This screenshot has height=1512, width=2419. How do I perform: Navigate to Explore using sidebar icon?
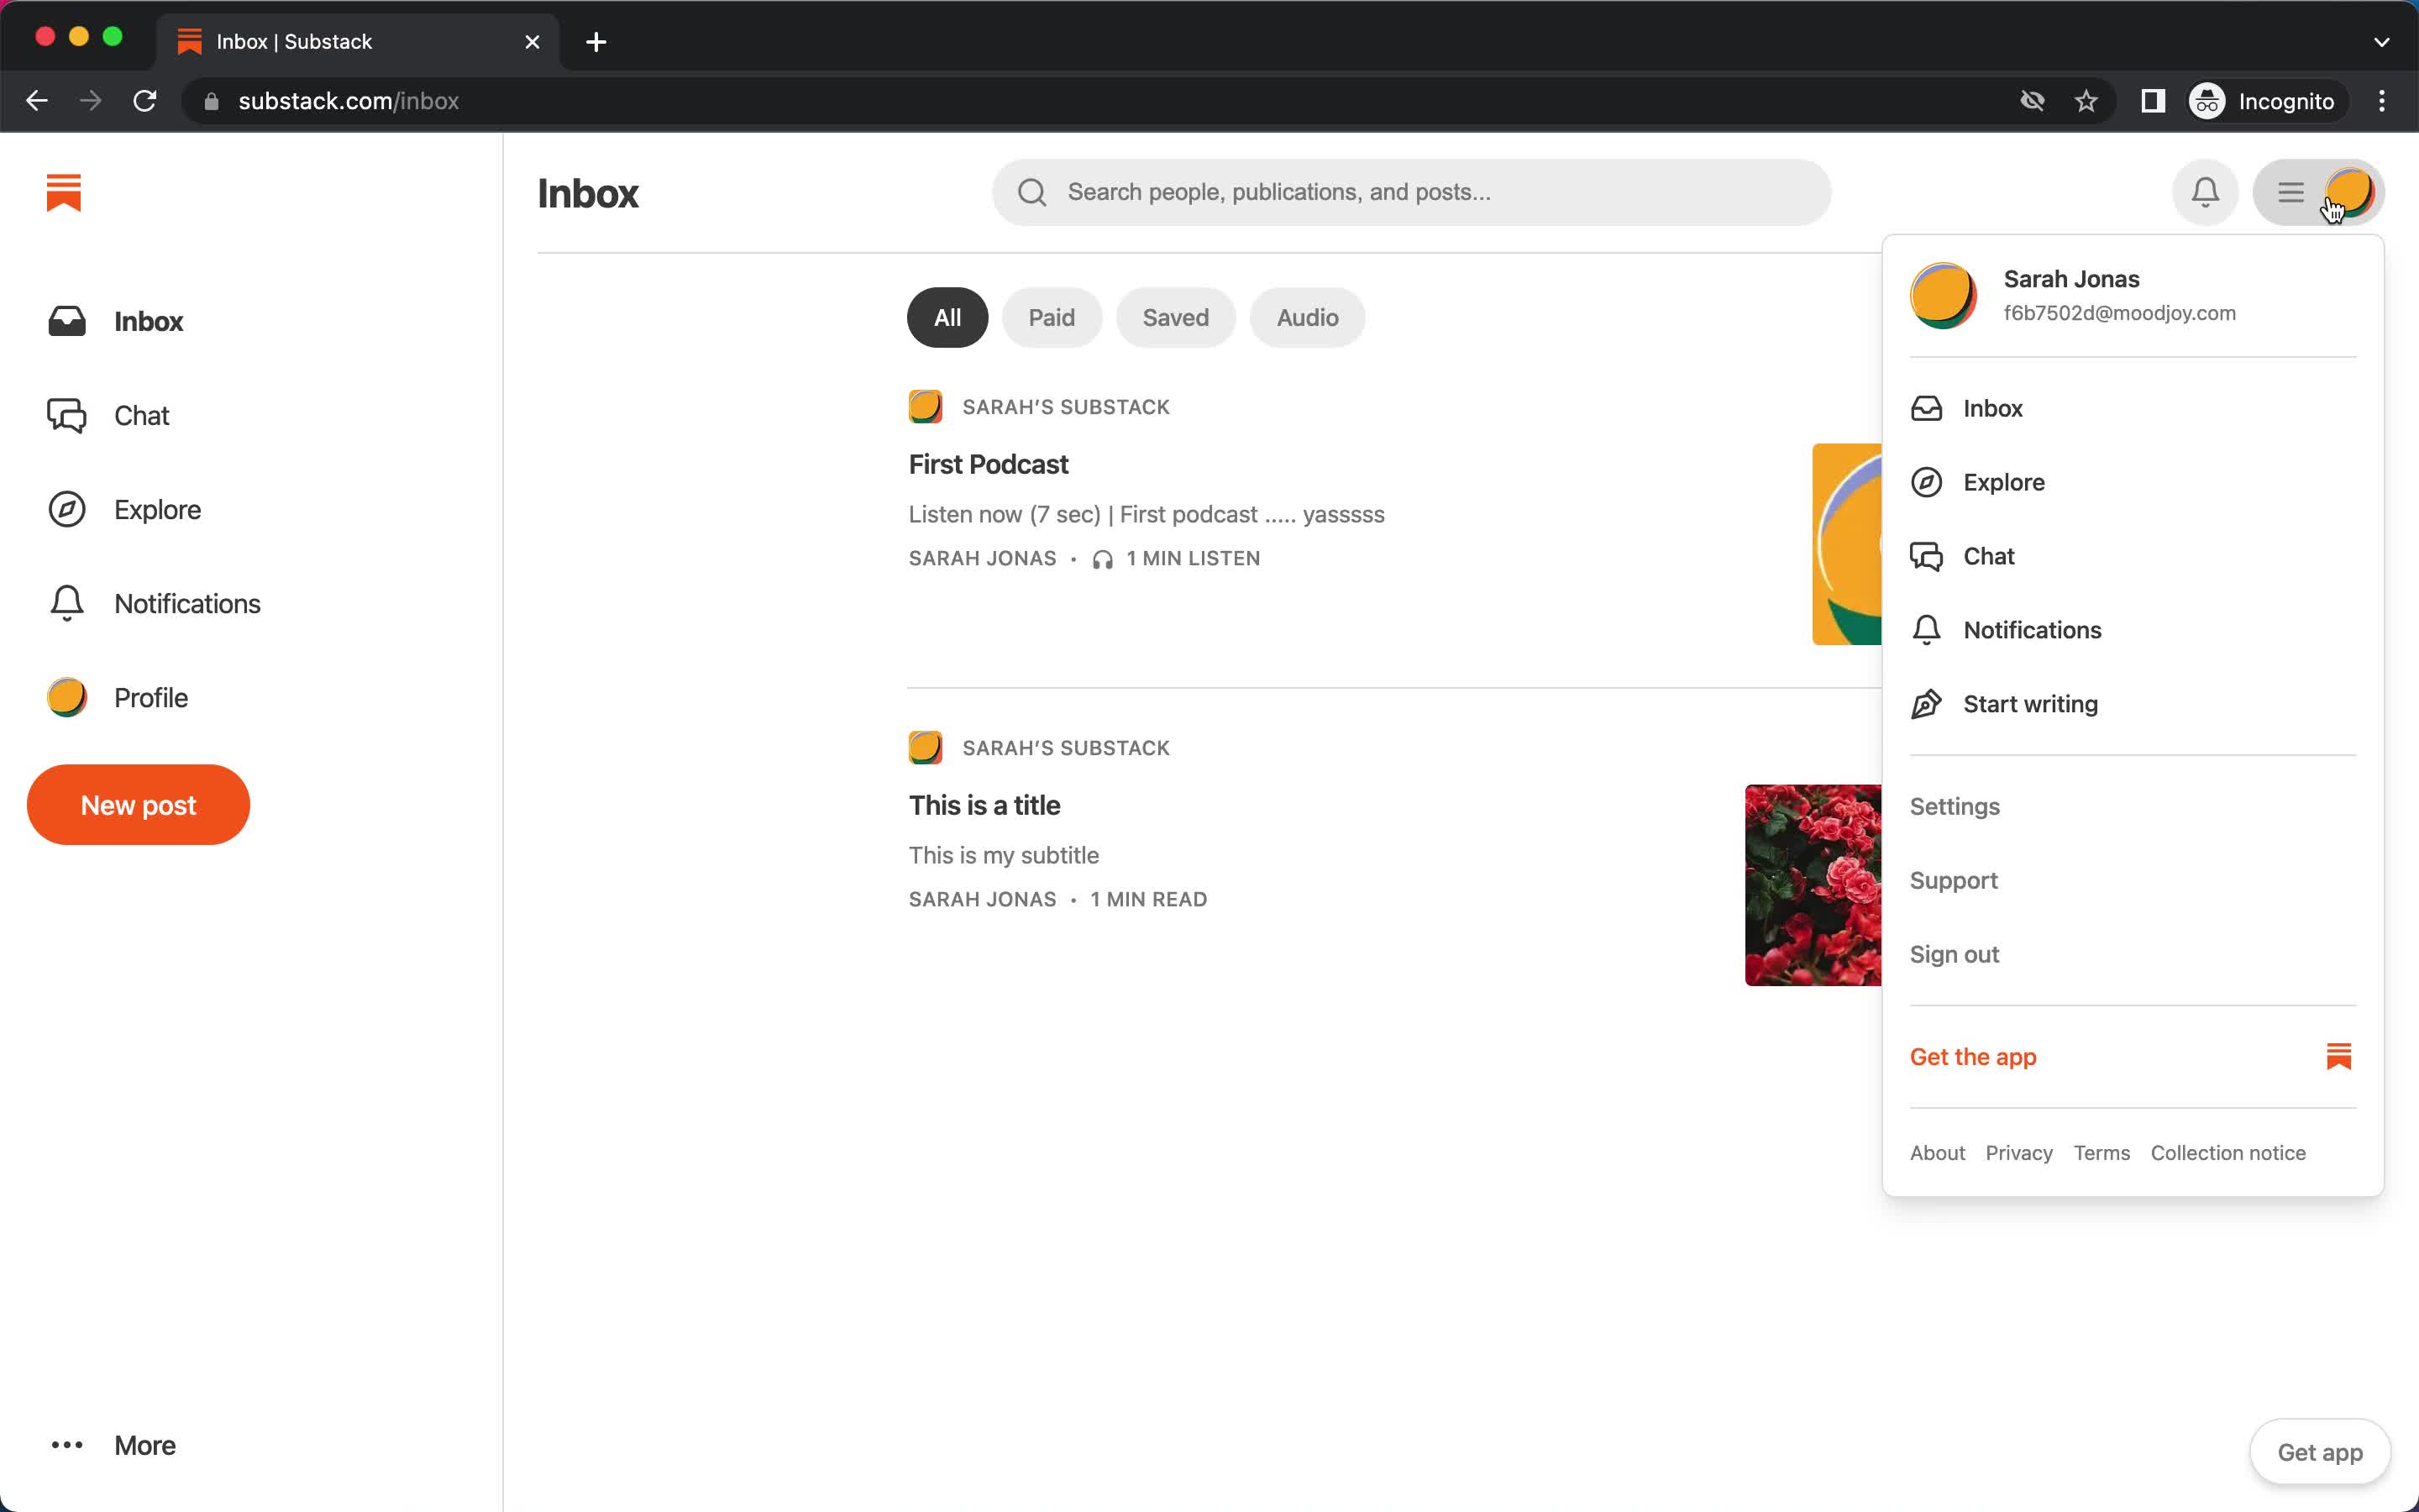(66, 509)
